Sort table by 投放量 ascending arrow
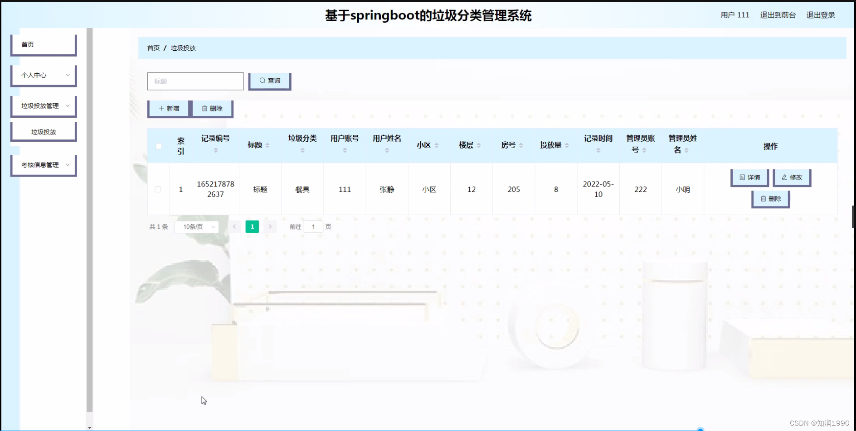The image size is (856, 431). point(567,144)
